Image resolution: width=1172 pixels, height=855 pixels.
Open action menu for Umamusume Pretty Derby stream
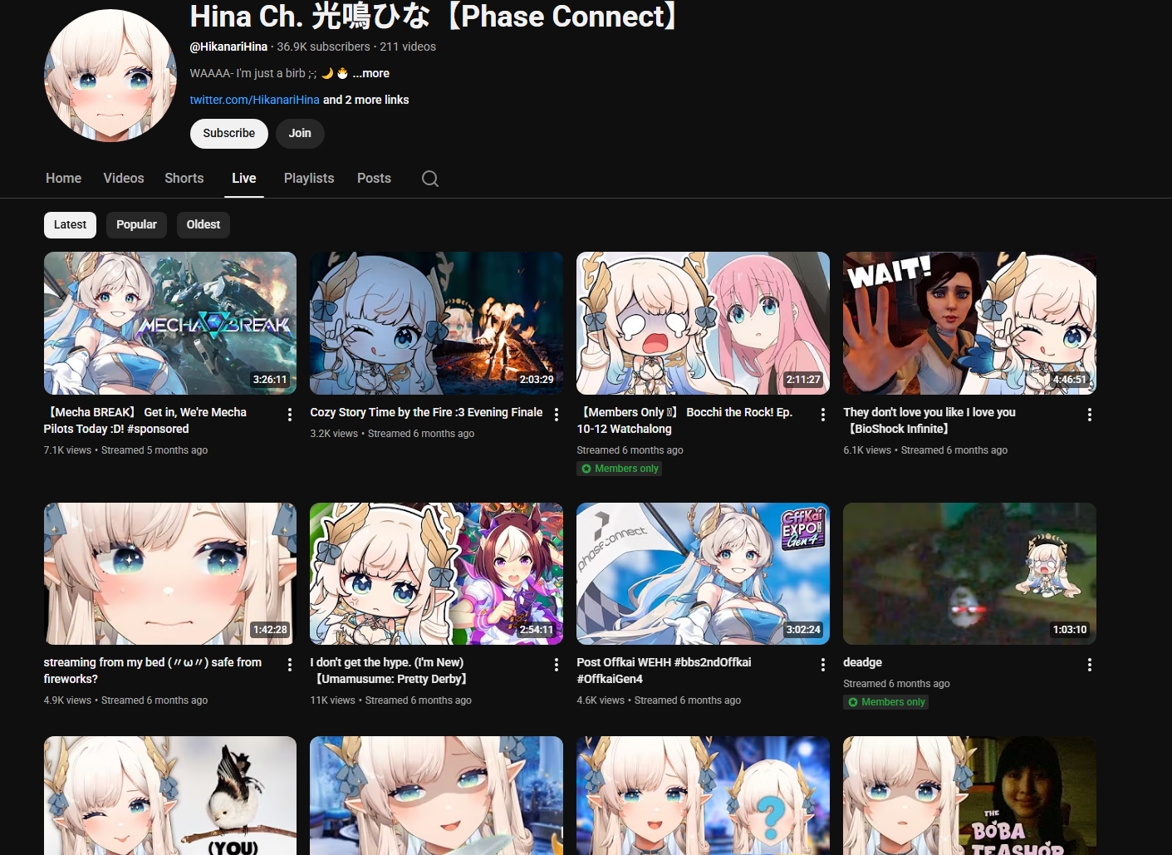[x=556, y=665]
